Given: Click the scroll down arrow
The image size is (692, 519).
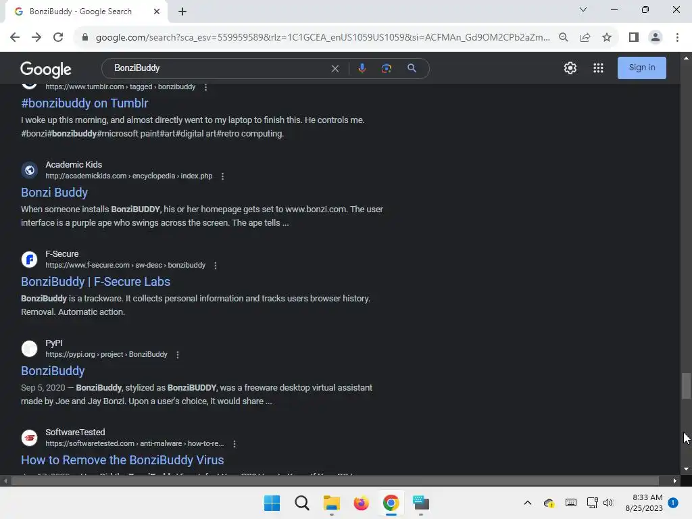Looking at the screenshot, I should point(686,469).
